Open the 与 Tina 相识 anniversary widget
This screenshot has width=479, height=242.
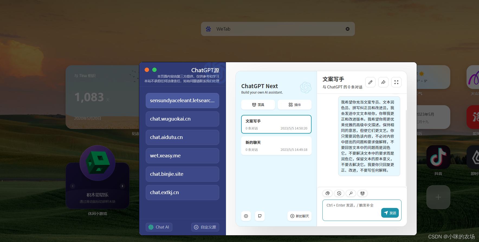coord(102,97)
